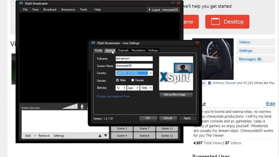Expand the Add dropdown arrow
This screenshot has width=279, height=157.
click(x=35, y=136)
